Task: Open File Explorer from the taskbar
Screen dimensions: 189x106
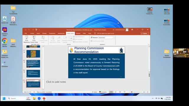Action: click(x=34, y=98)
